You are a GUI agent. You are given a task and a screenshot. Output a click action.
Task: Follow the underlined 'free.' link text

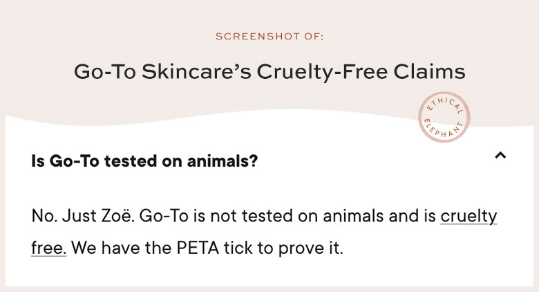[48, 248]
